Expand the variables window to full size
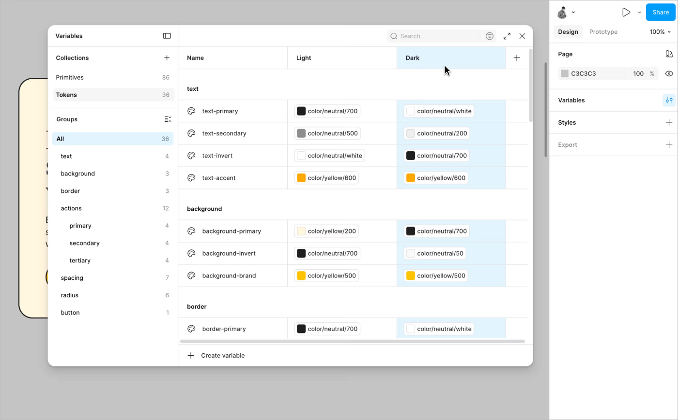678x420 pixels. tap(507, 36)
